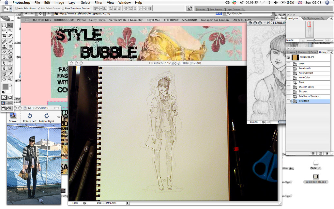Click the Rotate Right icon in Preview
The height and width of the screenshot is (209, 334).
46,116
